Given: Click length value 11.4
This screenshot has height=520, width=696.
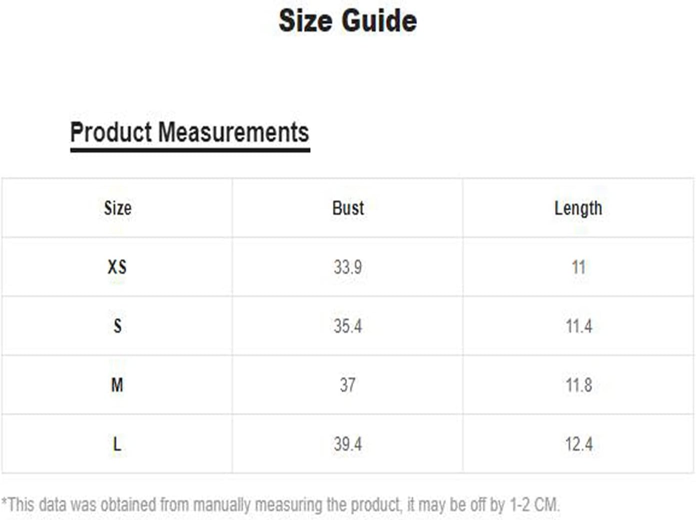Looking at the screenshot, I should [x=579, y=326].
